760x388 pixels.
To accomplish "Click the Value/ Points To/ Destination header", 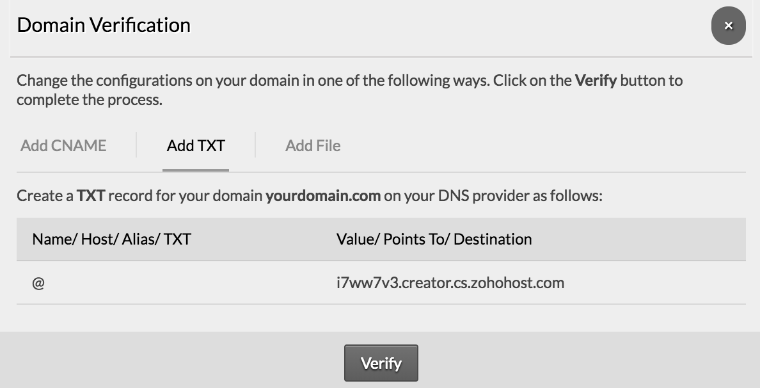I will 434,239.
